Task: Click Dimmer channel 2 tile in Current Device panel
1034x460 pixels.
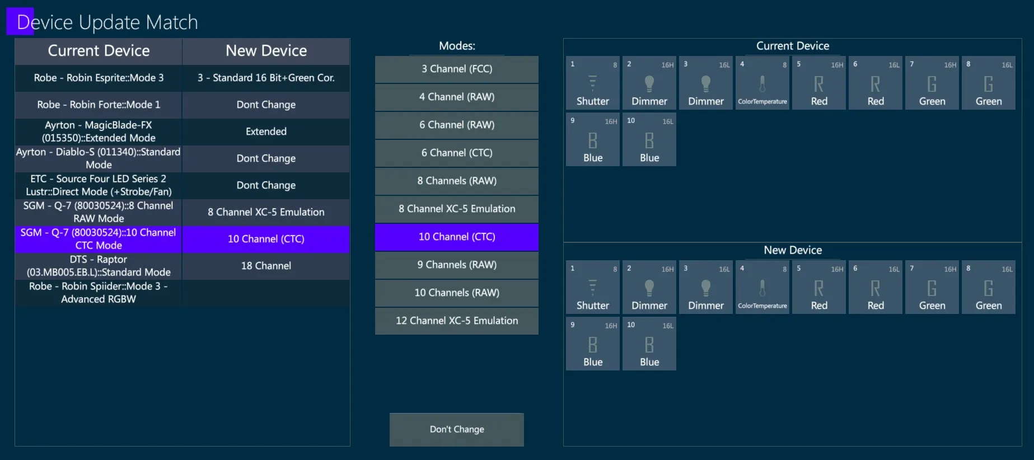Action: click(649, 83)
